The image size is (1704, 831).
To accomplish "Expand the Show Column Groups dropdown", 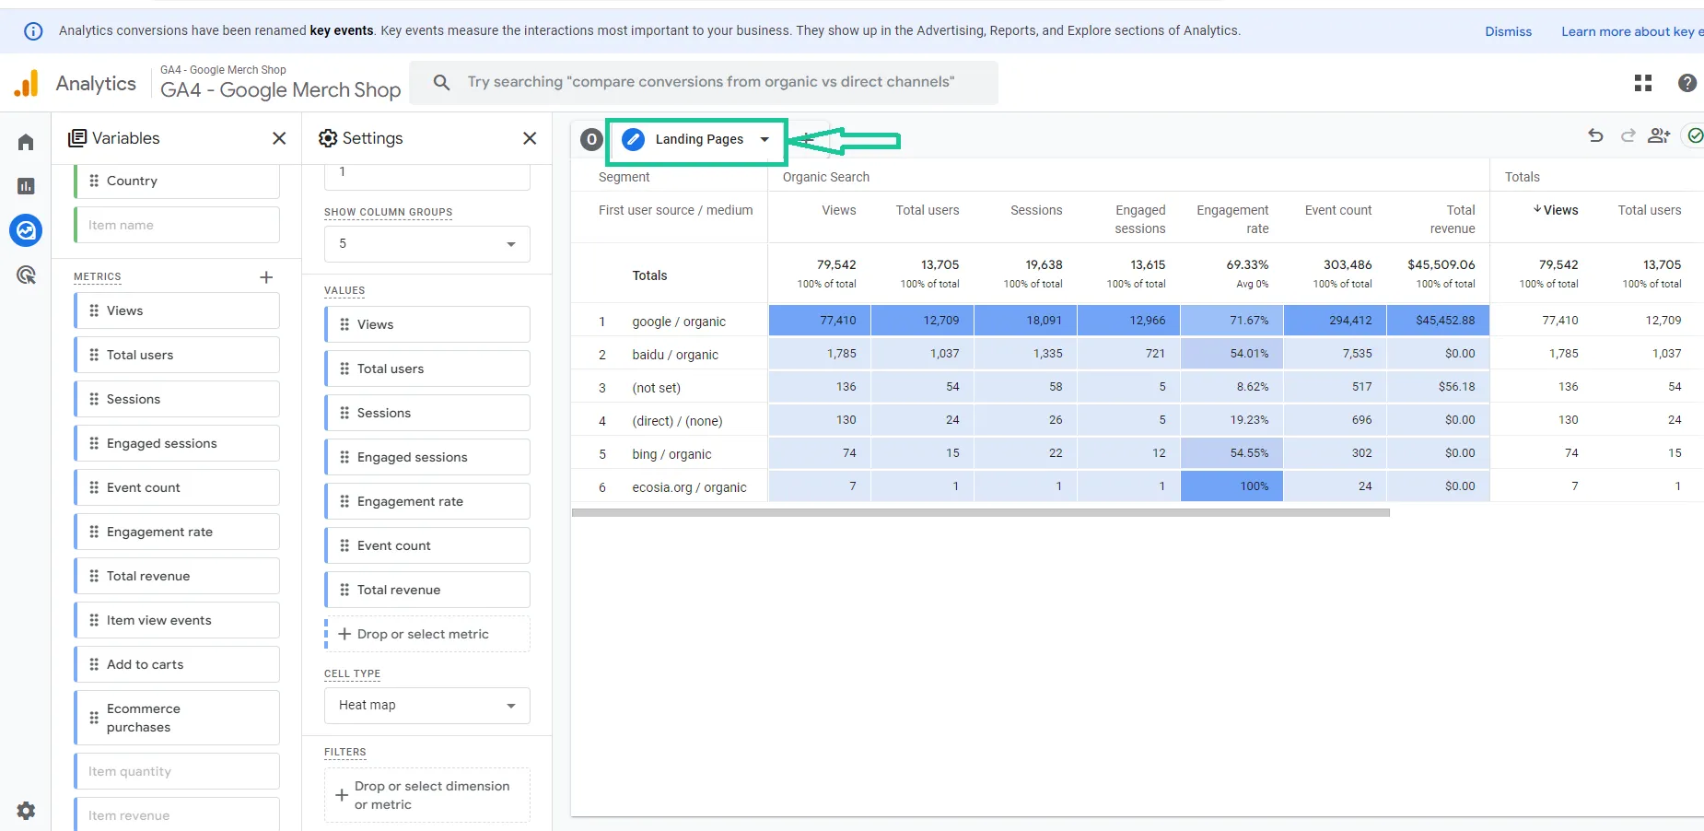I will pos(427,244).
